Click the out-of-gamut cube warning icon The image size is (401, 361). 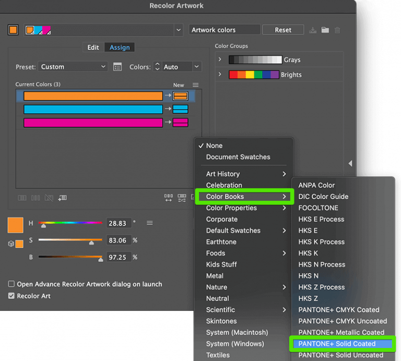click(x=11, y=244)
